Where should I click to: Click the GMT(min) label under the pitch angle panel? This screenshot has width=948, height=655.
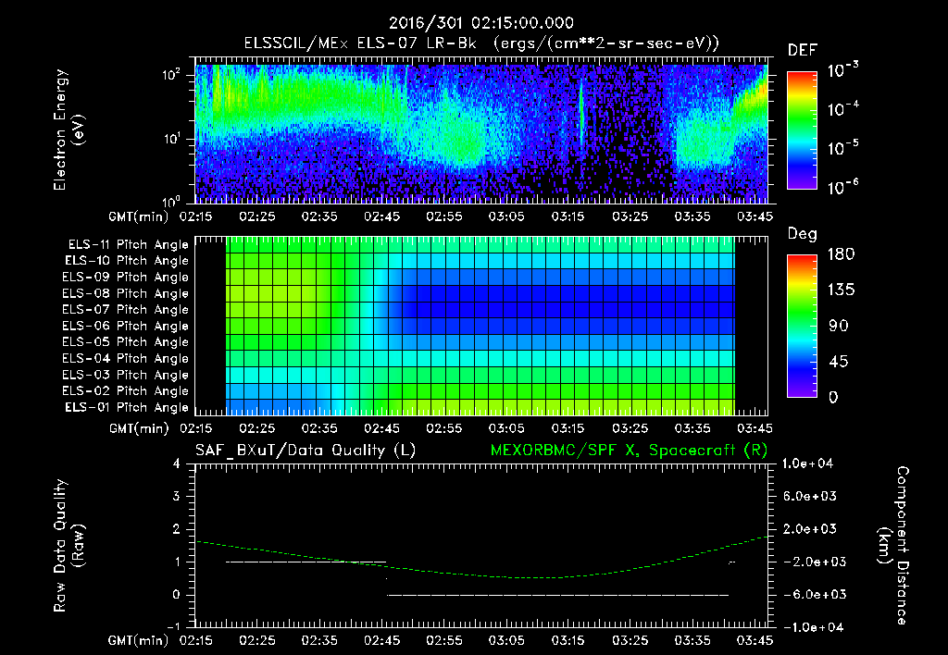click(139, 428)
